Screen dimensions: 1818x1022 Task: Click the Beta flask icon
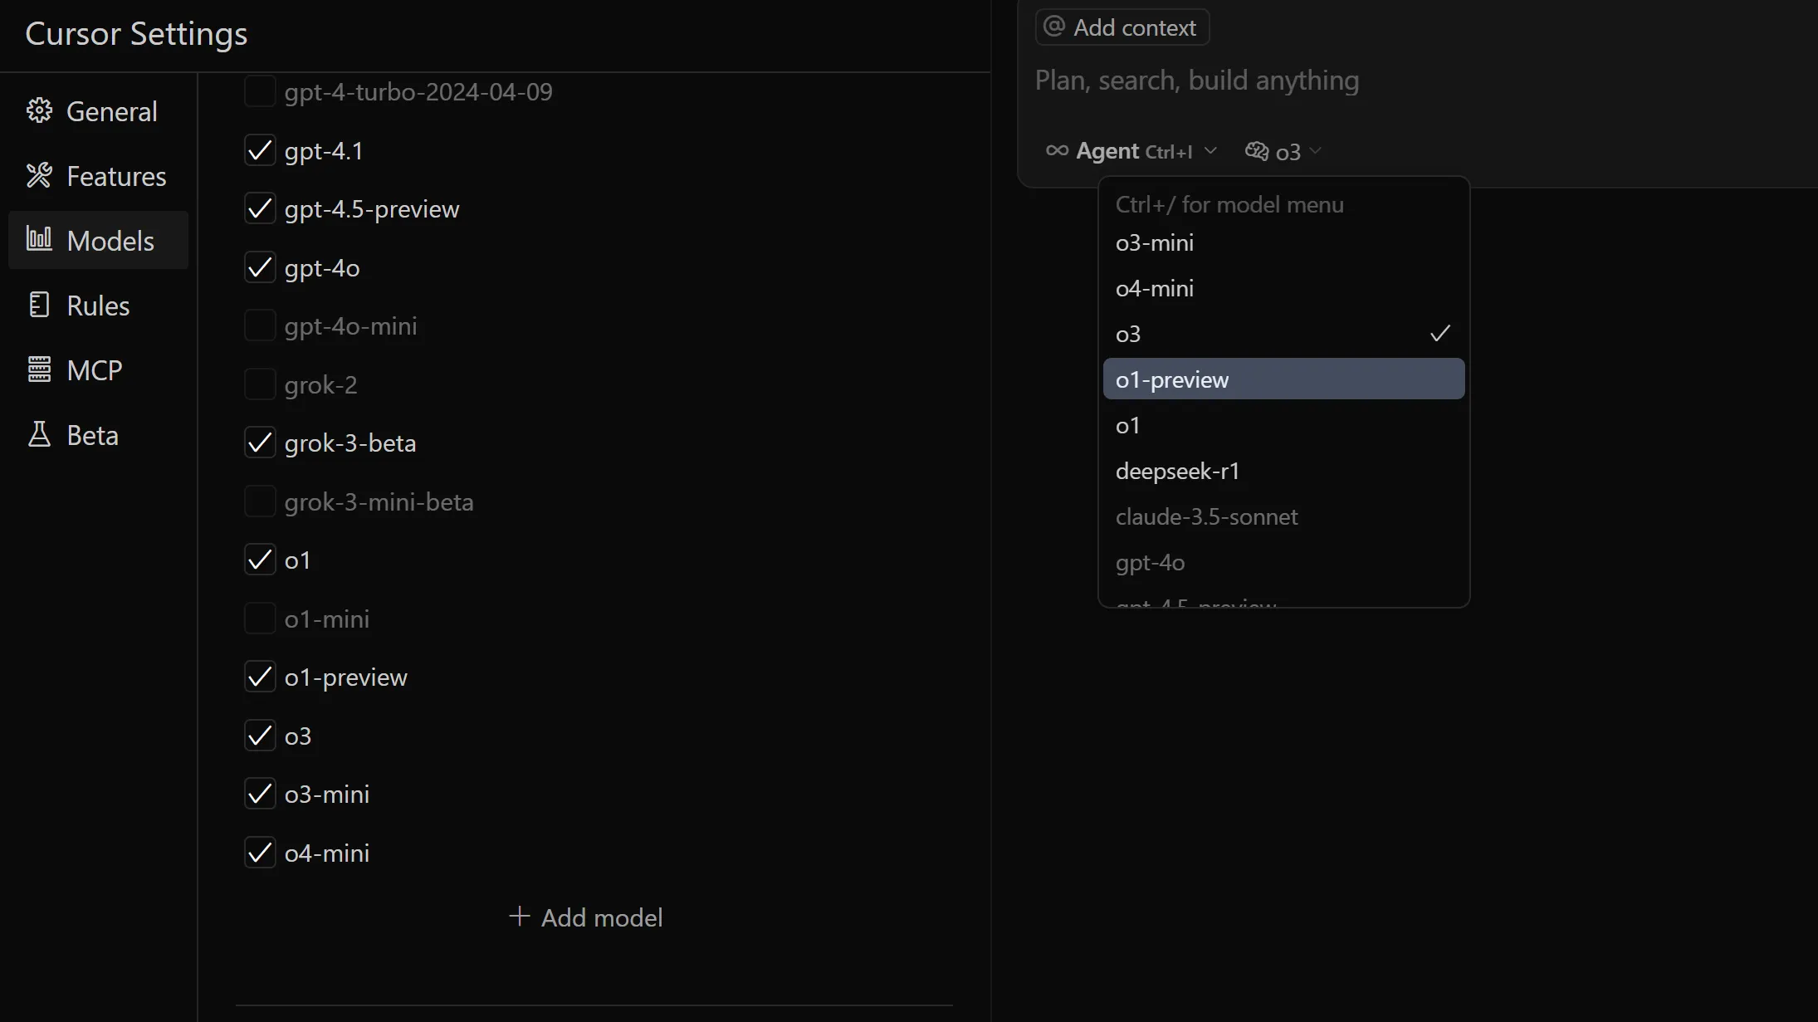point(39,434)
